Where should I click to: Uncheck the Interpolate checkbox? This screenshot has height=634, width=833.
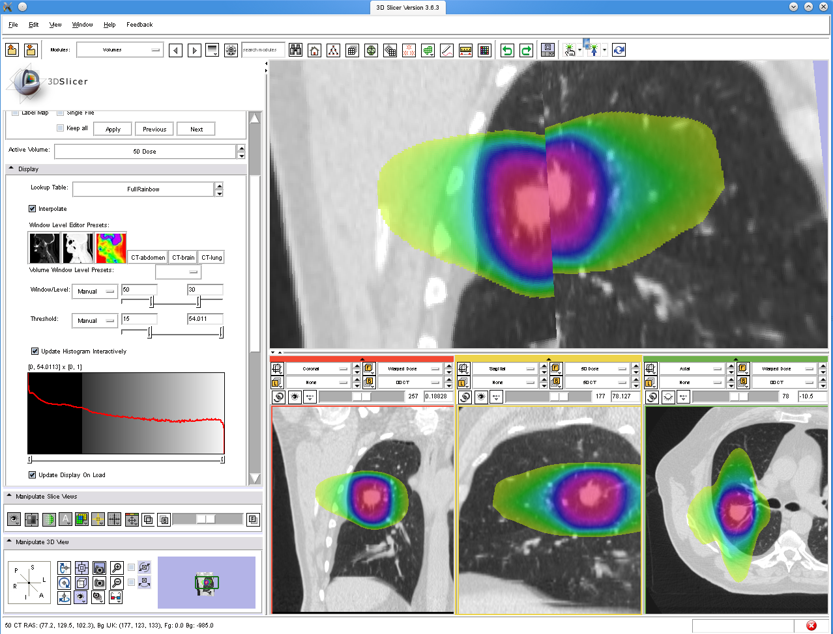pos(33,209)
